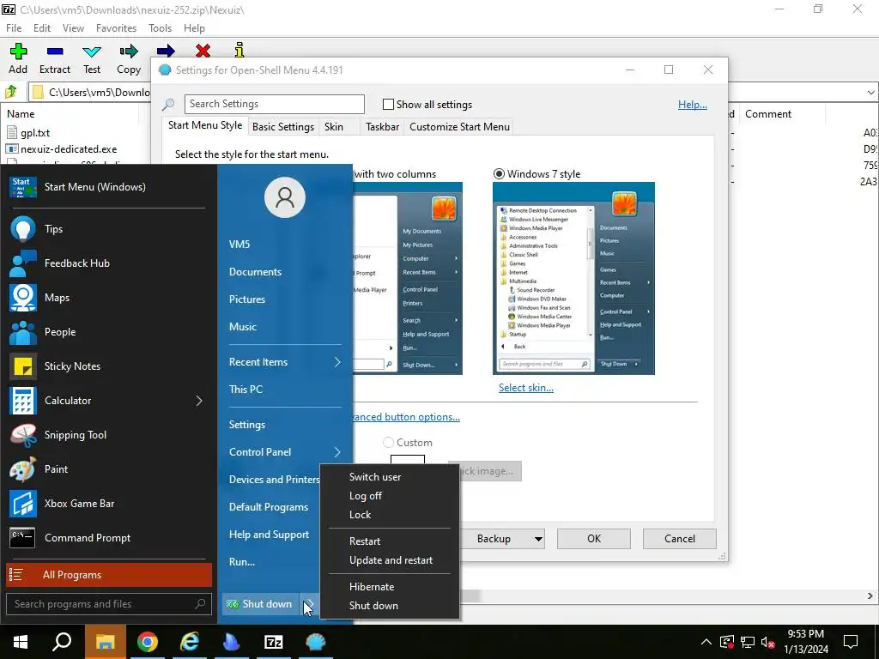This screenshot has width=879, height=659.
Task: Open File Explorer from the taskbar
Action: tap(106, 642)
